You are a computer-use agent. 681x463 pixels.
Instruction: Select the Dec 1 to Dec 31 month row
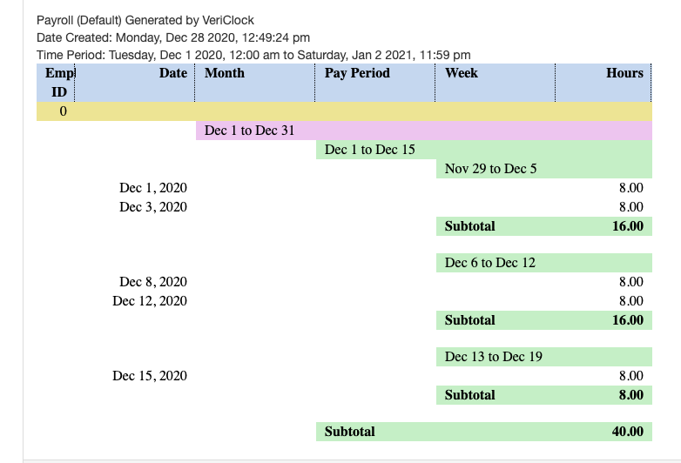249,131
